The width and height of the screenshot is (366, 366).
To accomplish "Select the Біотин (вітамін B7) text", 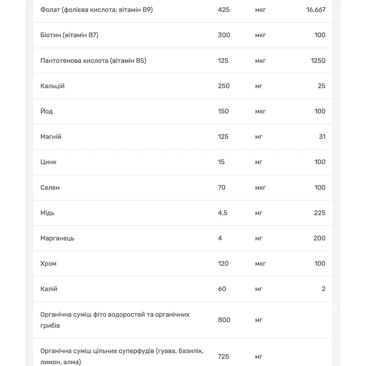I will coord(69,35).
